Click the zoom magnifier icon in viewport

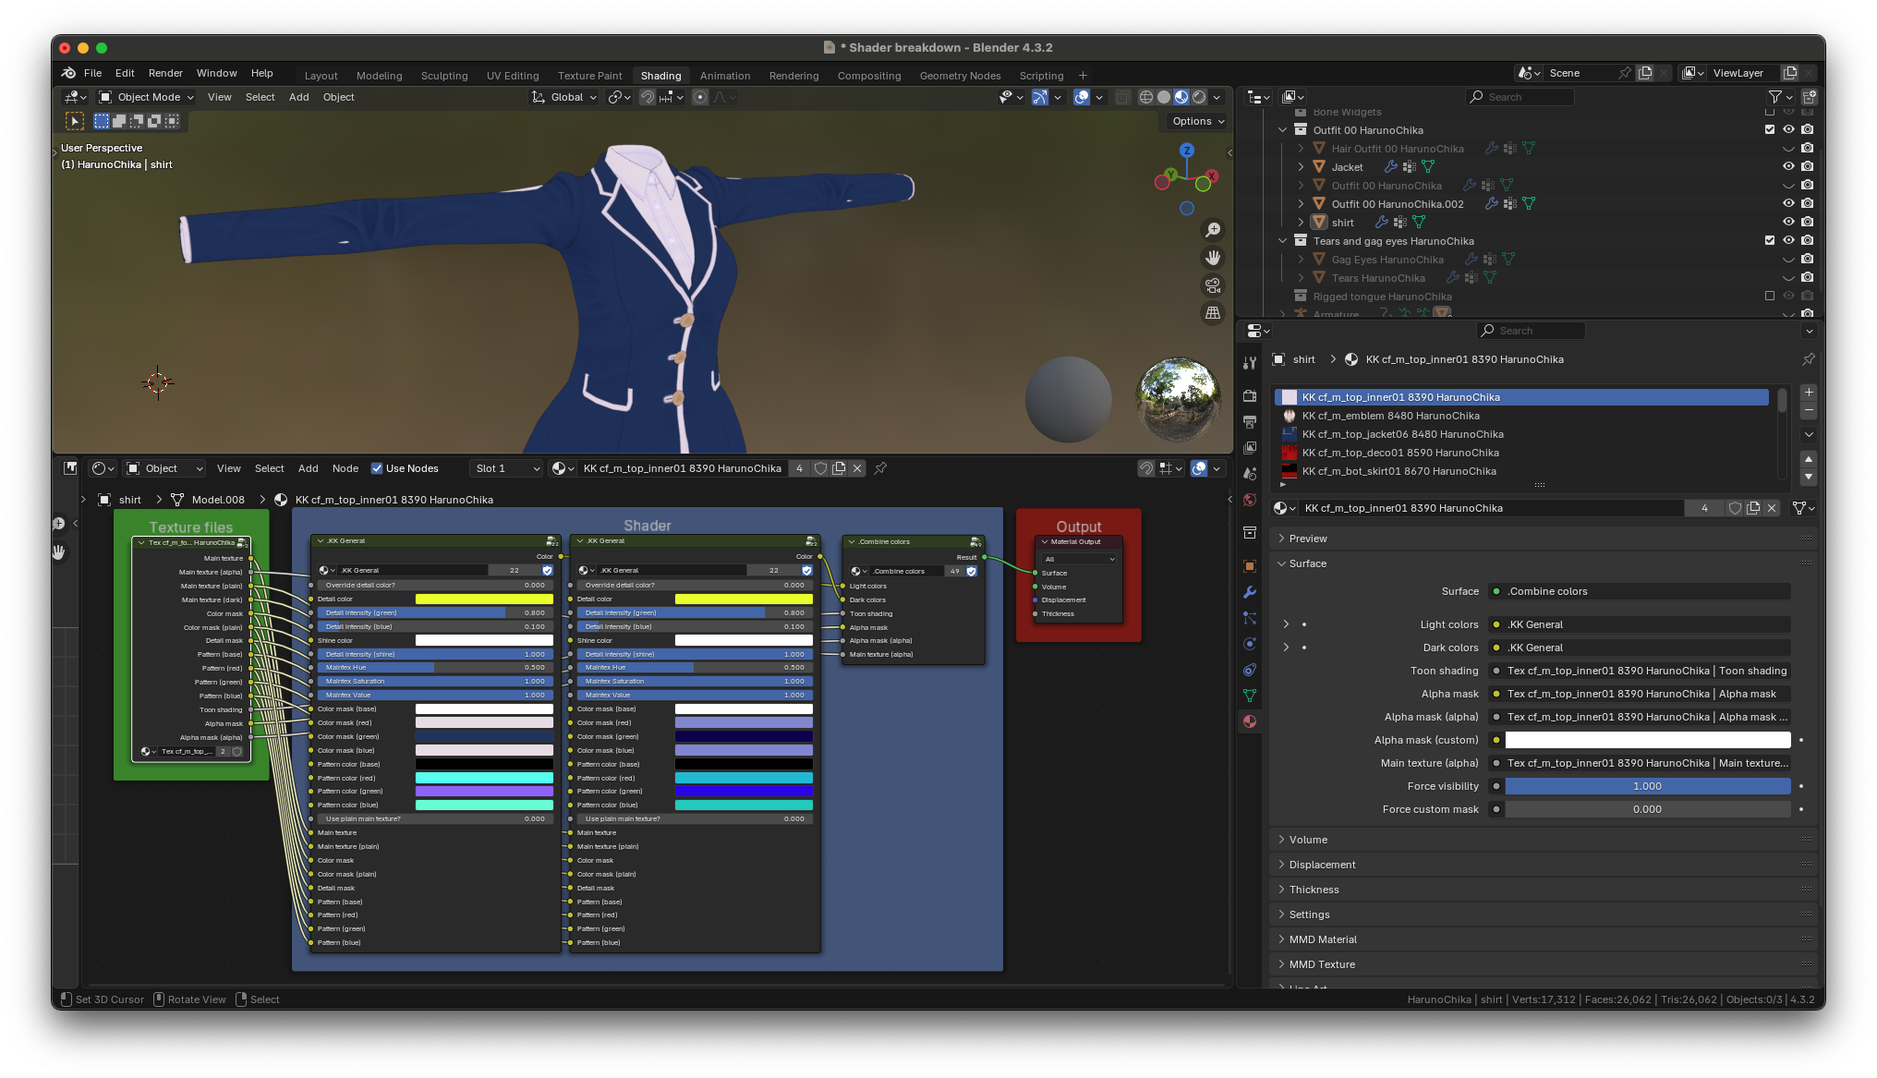click(1213, 230)
